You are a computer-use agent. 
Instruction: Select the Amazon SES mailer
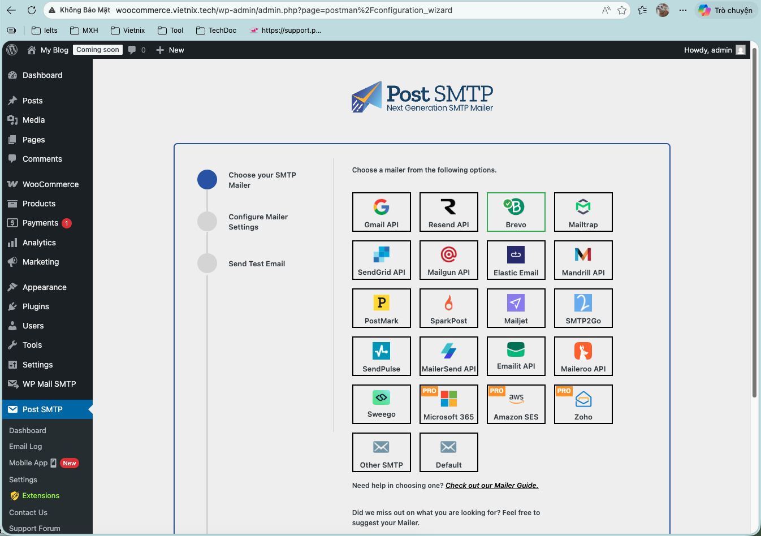pos(516,404)
